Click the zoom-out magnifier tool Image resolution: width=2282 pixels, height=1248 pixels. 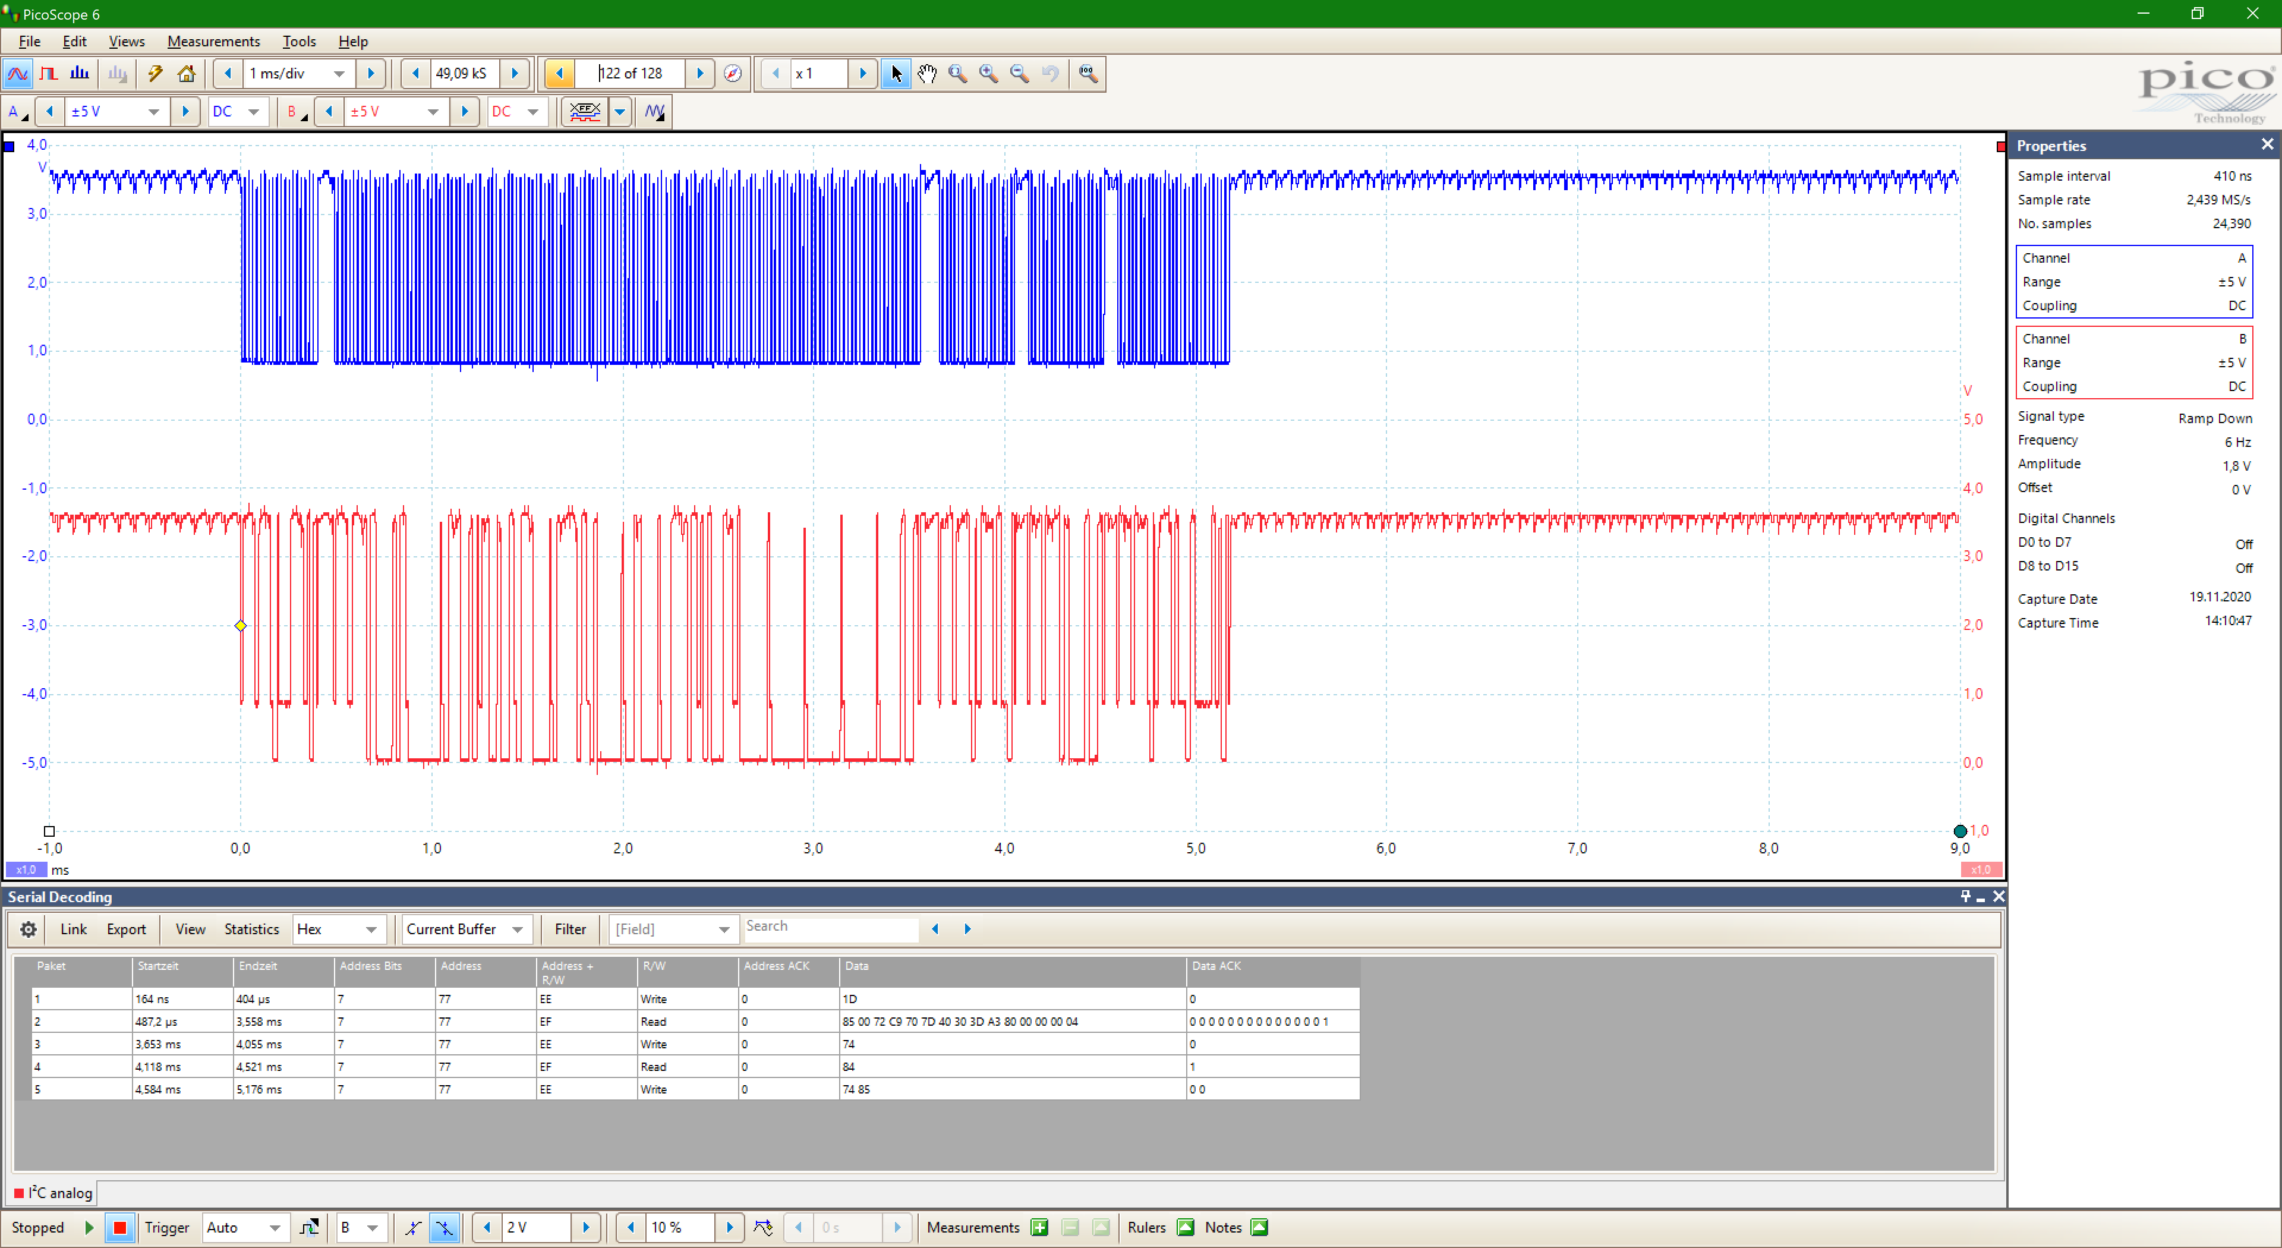click(x=1020, y=74)
